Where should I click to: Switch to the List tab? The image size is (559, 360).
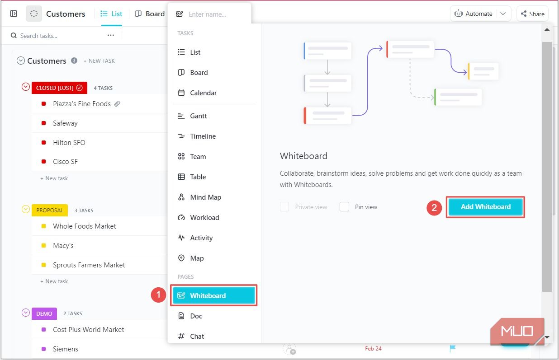111,14
